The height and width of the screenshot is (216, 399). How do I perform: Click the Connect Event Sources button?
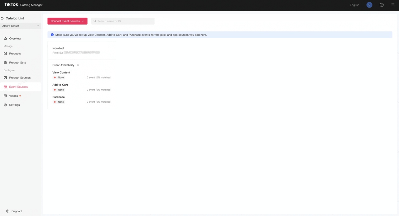pyautogui.click(x=67, y=21)
